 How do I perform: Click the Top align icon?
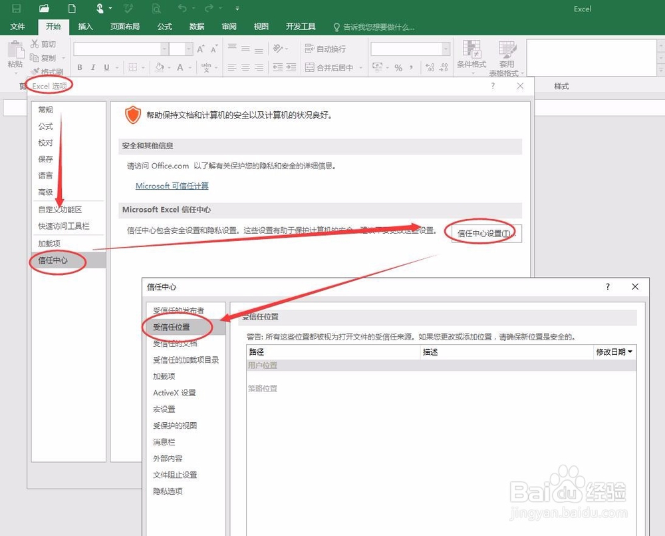click(232, 48)
